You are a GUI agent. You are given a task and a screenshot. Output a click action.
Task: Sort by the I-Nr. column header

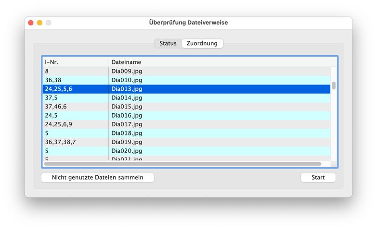[75, 62]
